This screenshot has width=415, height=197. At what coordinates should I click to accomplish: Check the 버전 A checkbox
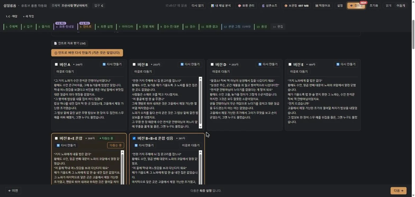(x=56, y=64)
